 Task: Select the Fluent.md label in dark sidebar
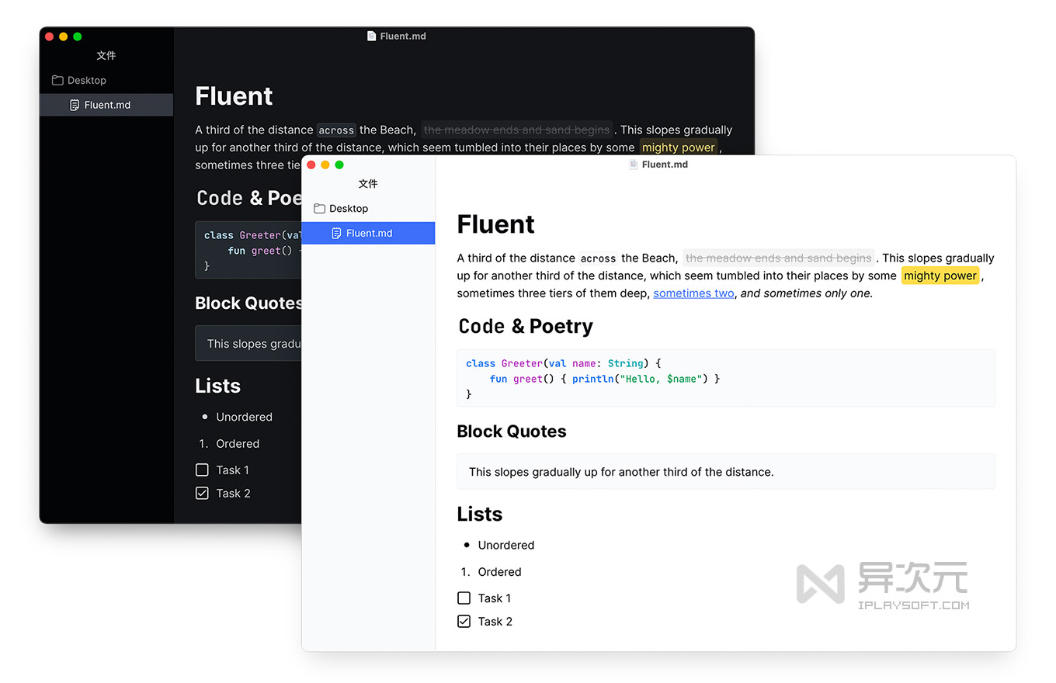(x=107, y=105)
